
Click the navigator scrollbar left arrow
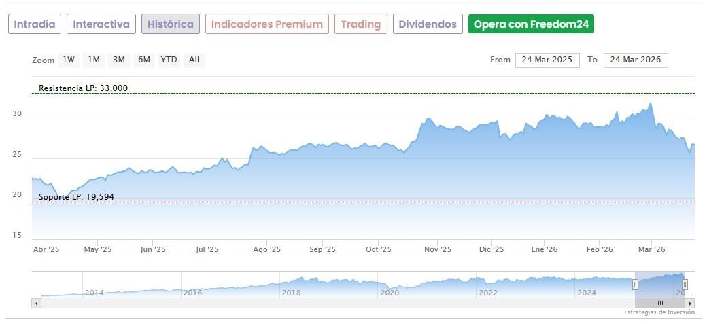click(x=37, y=303)
